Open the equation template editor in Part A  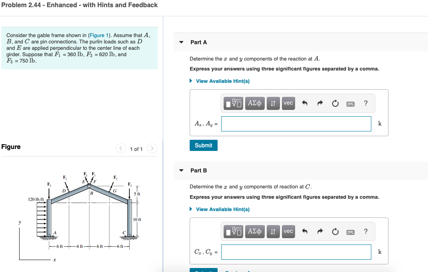click(x=233, y=103)
